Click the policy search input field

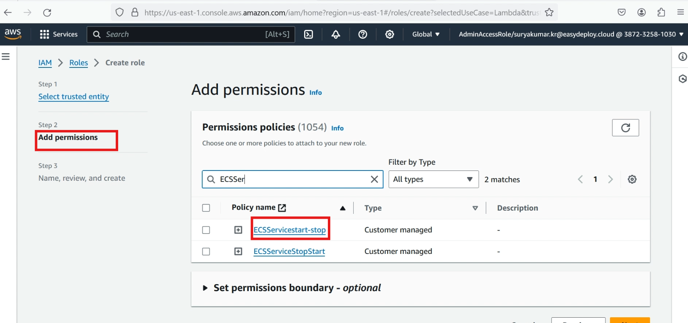(x=292, y=179)
